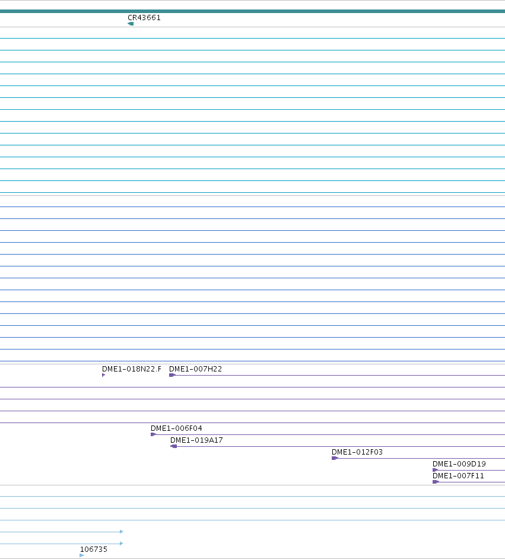Click the 106735 light blue arrow glyph
505x559 pixels.
click(x=82, y=555)
